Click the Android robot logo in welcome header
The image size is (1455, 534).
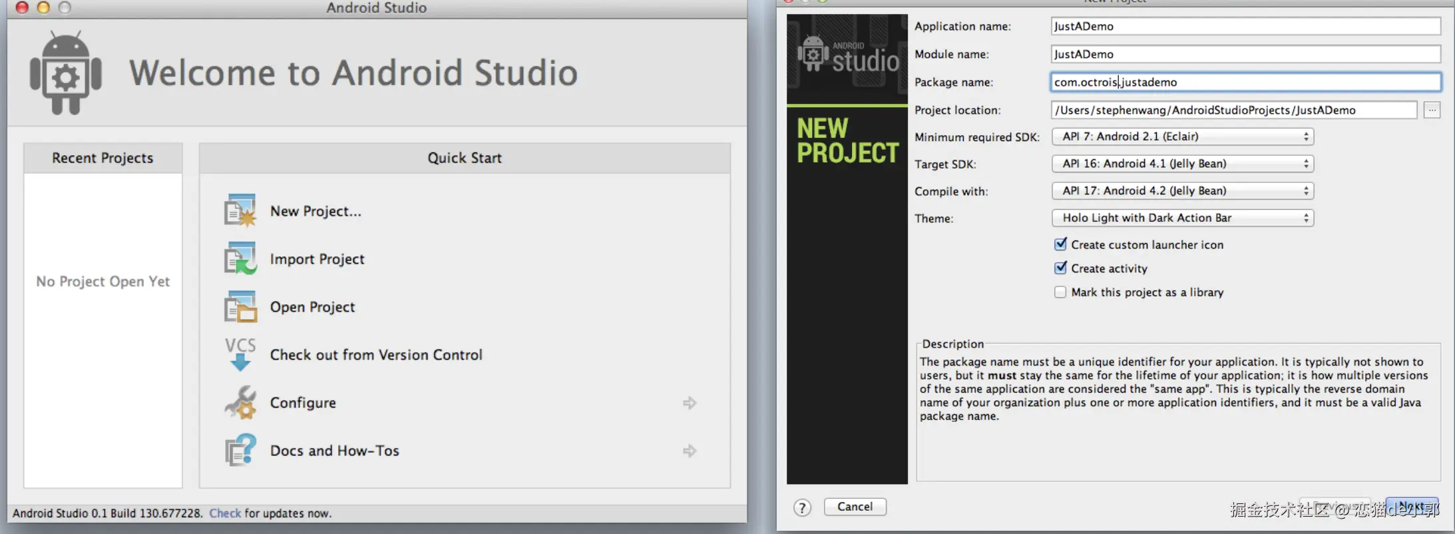[x=66, y=73]
